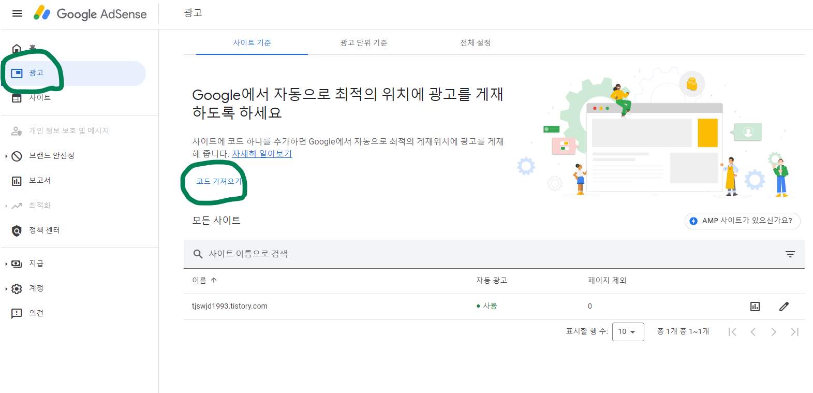Click the 사용 auto ads status
The width and height of the screenshot is (813, 393).
click(486, 306)
